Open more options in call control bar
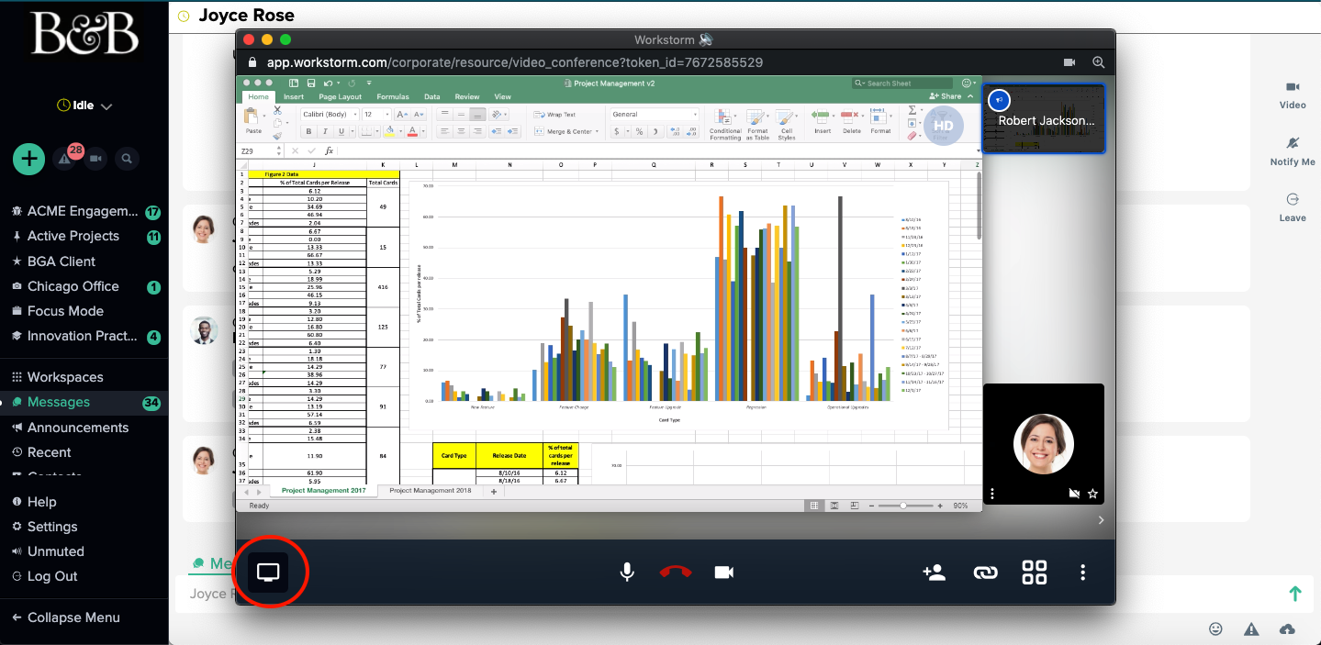Screen dimensions: 1321x645 pyautogui.click(x=1083, y=573)
